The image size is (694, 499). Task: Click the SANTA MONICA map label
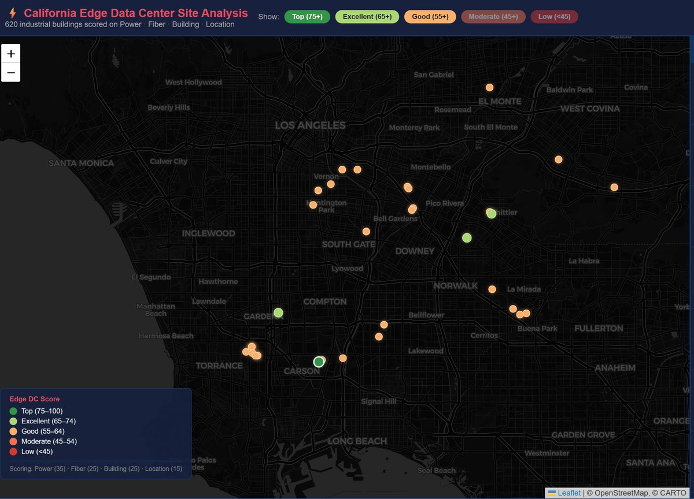coord(82,163)
